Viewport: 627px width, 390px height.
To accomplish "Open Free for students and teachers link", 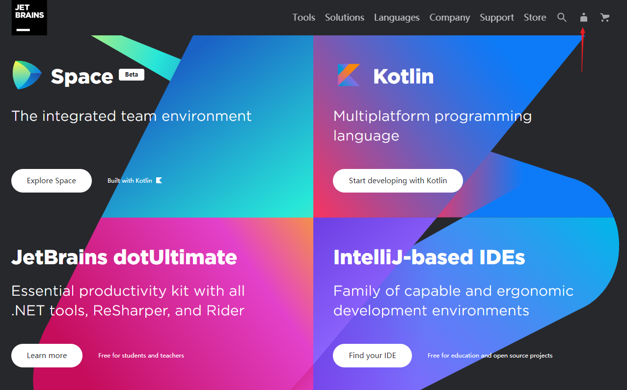I will [141, 355].
